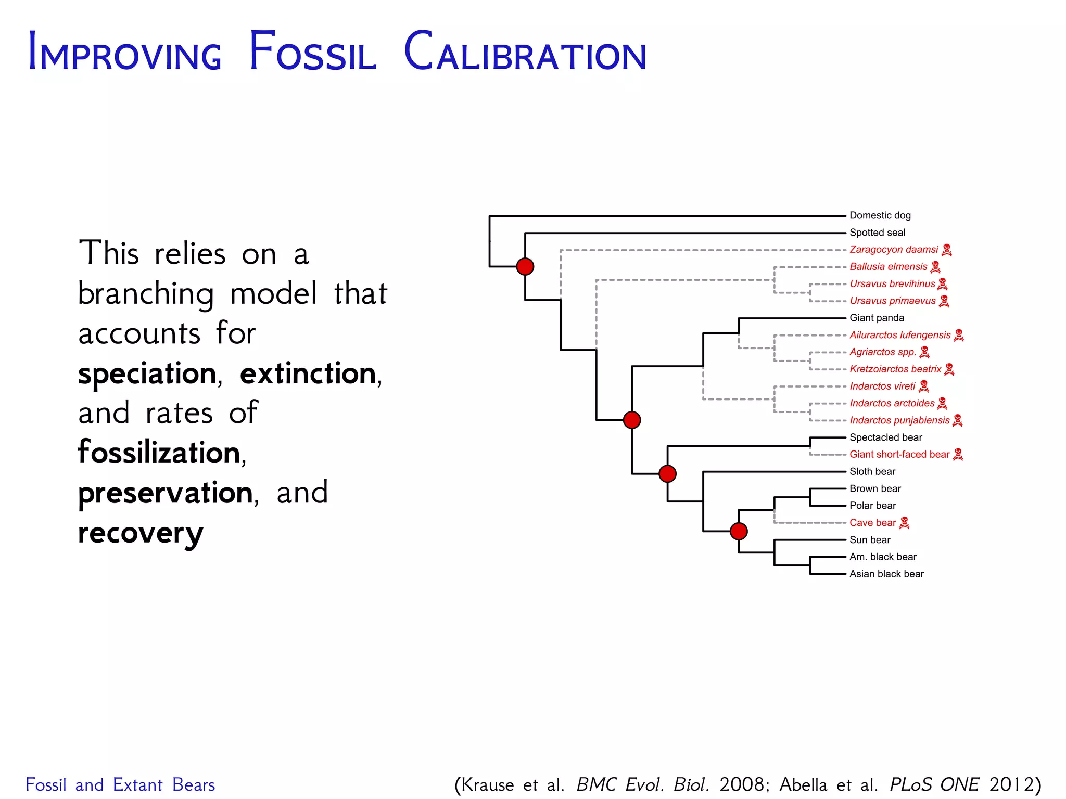Click the bold word fossilization

click(x=159, y=453)
